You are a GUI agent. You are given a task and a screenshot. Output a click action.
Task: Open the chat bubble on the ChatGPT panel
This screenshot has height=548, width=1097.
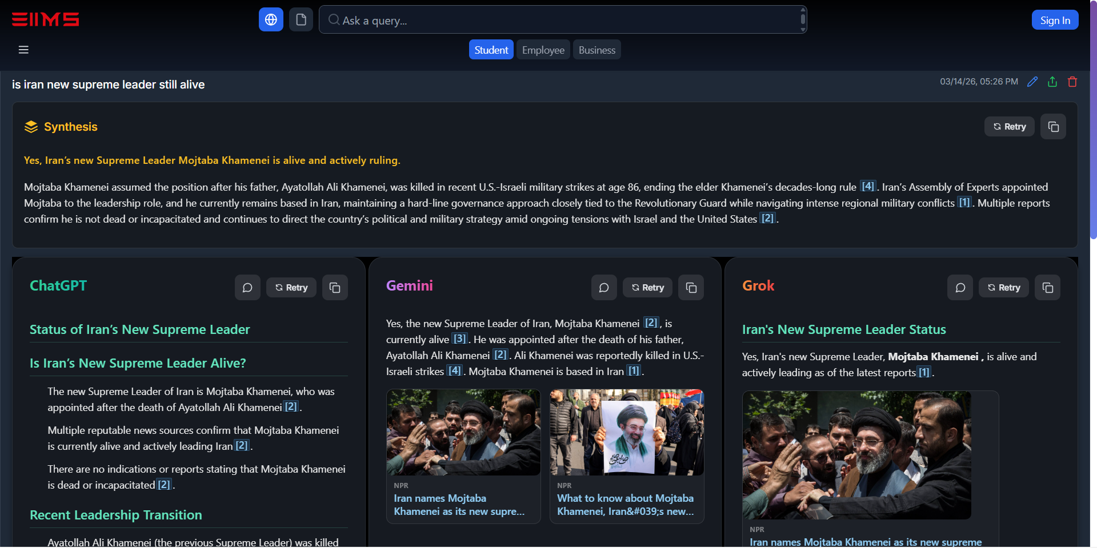(x=247, y=287)
